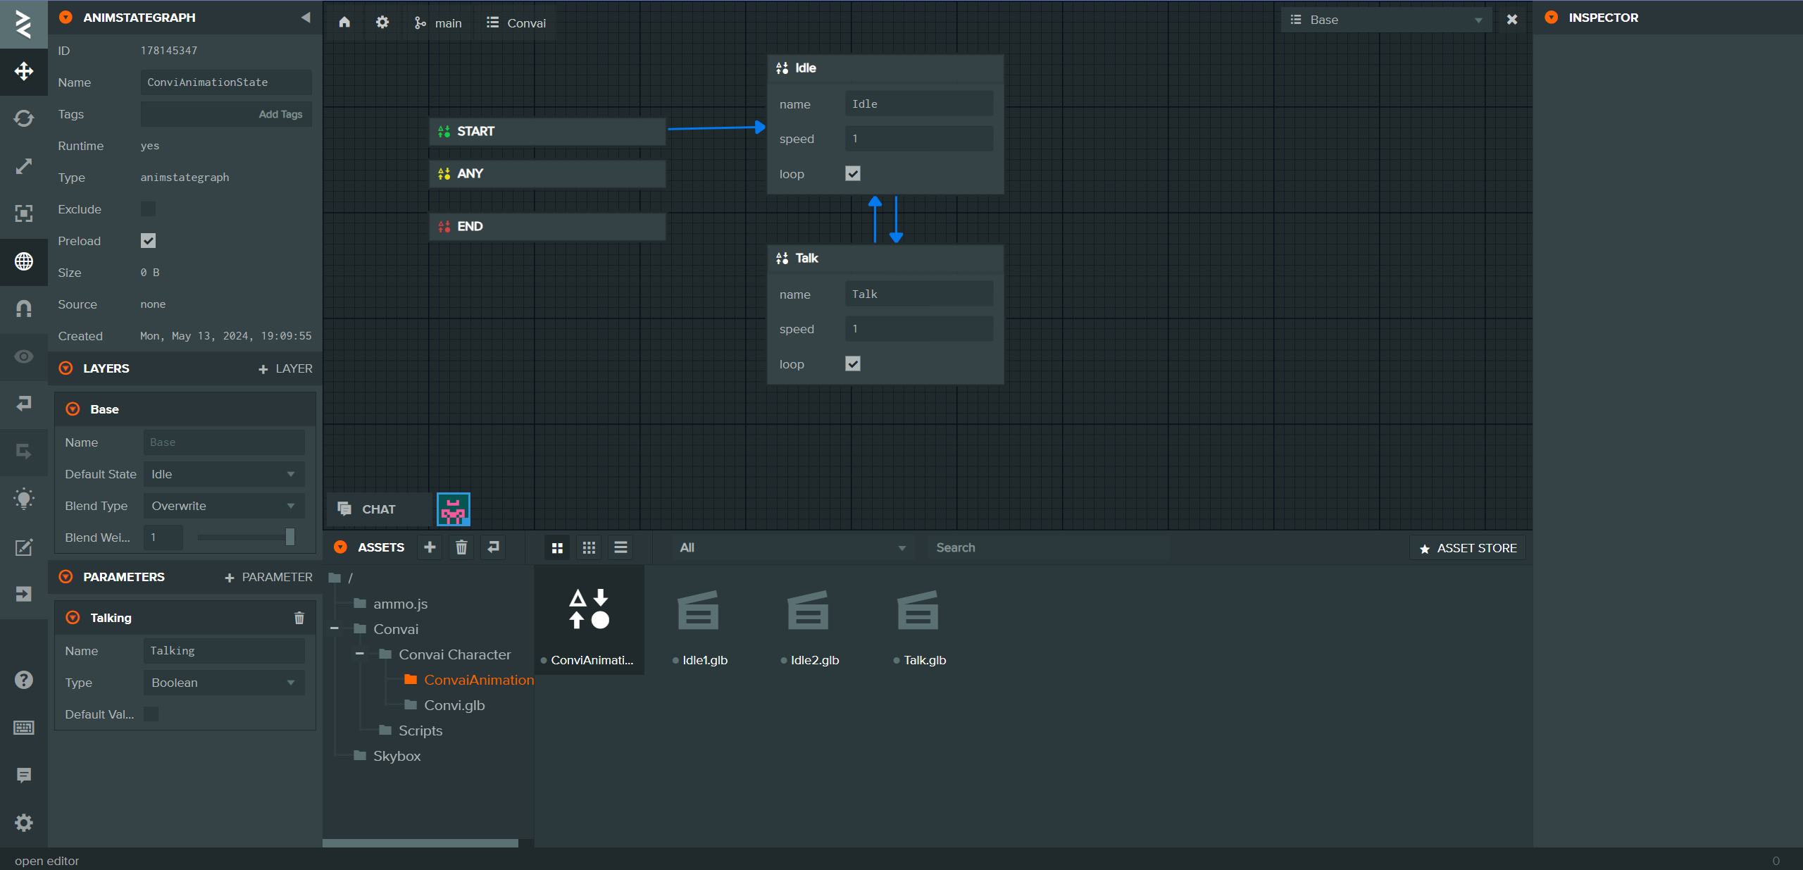Screen dimensions: 1803x870
Task: Select the Rotate gizmo tool
Action: click(x=23, y=118)
